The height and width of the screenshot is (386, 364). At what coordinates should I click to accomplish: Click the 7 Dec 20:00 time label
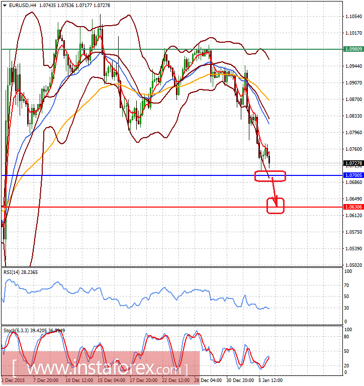(x=46, y=380)
